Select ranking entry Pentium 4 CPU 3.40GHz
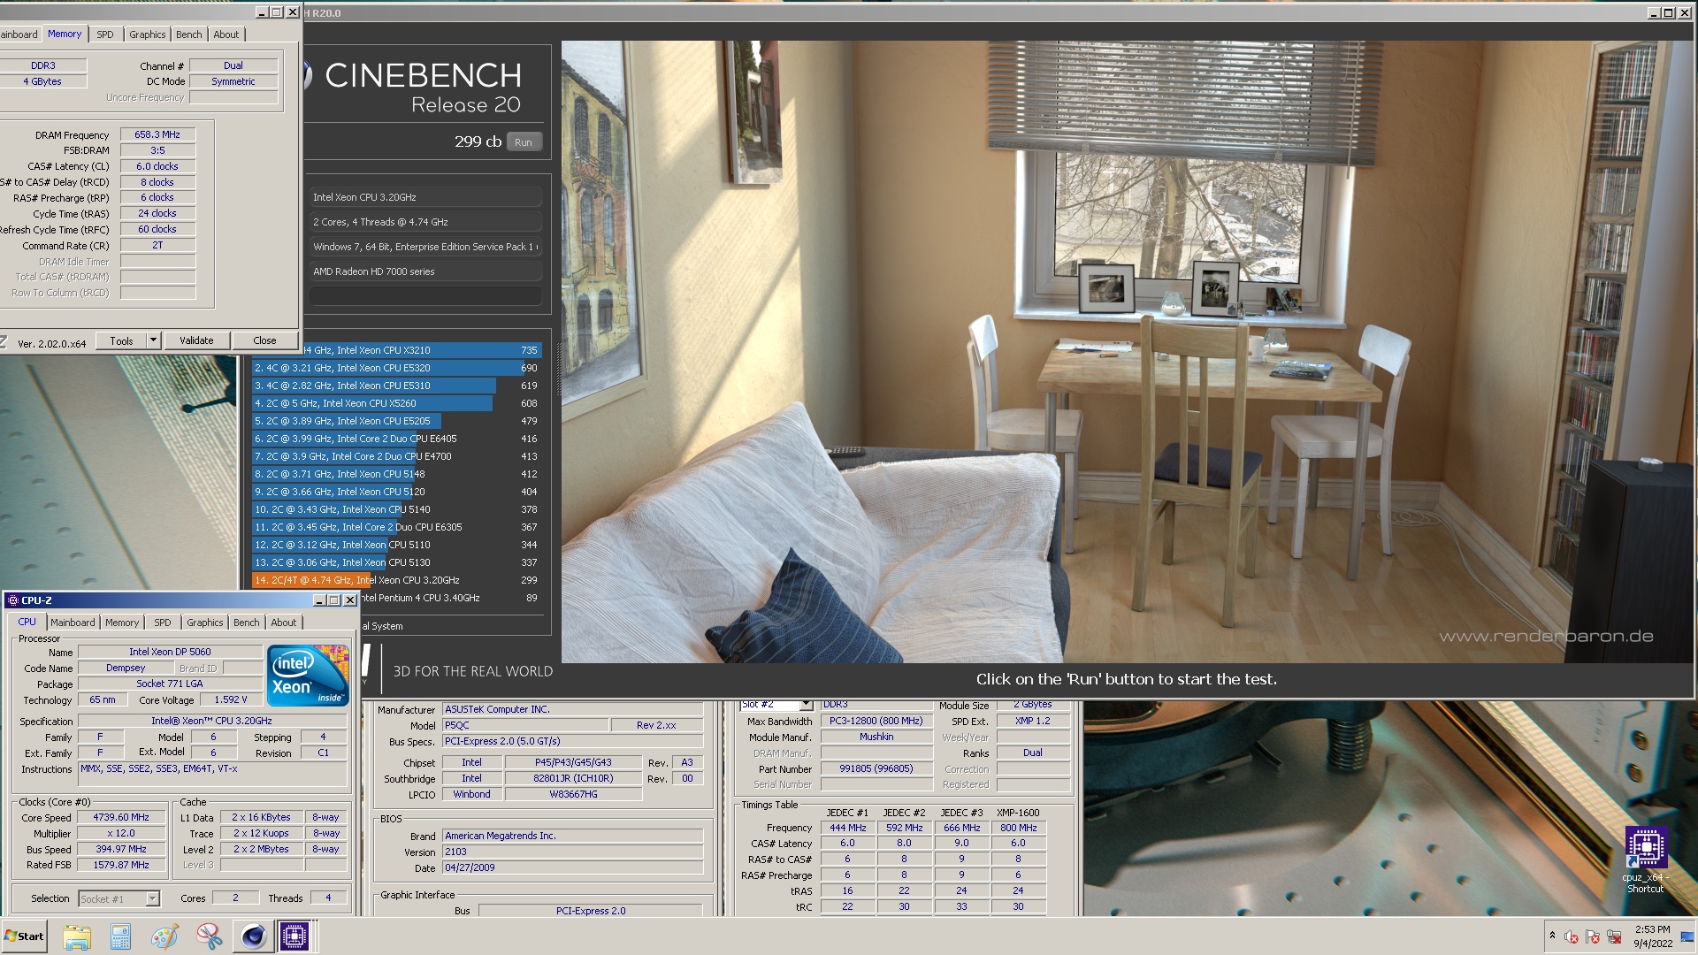1698x955 pixels. pyautogui.click(x=451, y=598)
